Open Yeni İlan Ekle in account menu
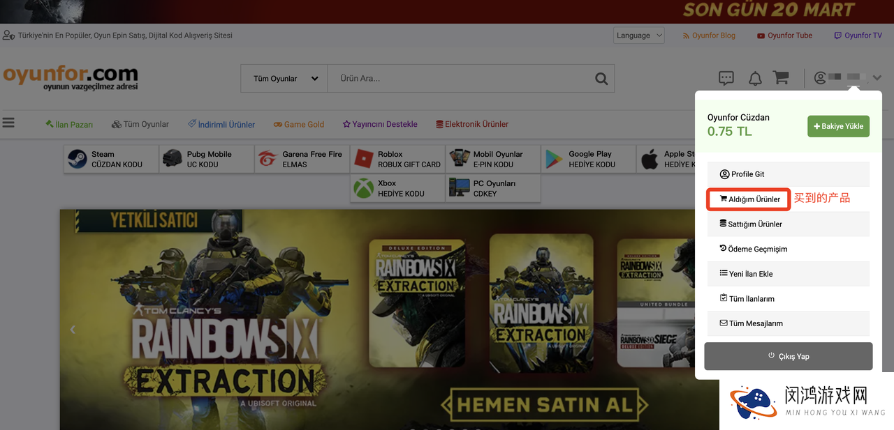Screen dimensions: 894x430 pos(789,274)
